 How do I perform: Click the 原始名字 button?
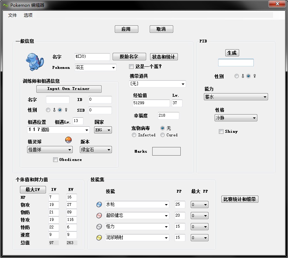pos(129,57)
